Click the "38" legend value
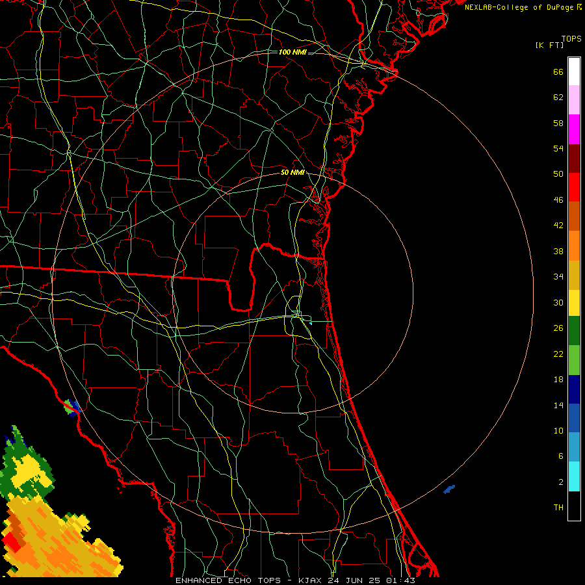585x585 pixels. pos(558,251)
